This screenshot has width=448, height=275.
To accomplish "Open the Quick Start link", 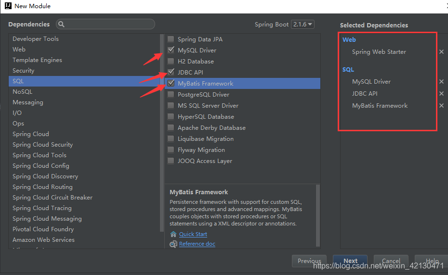I will (193, 234).
